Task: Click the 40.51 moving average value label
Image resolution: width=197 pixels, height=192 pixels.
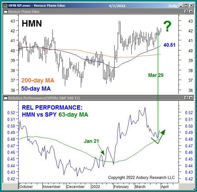Action: point(169,45)
